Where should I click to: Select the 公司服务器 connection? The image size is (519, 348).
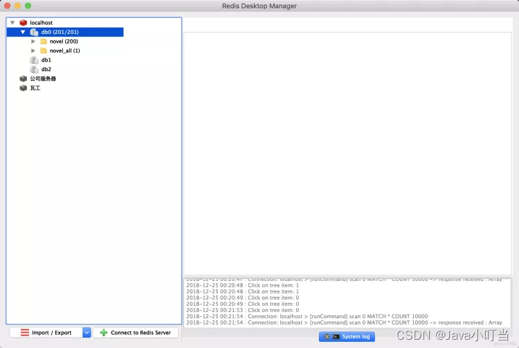pos(43,79)
